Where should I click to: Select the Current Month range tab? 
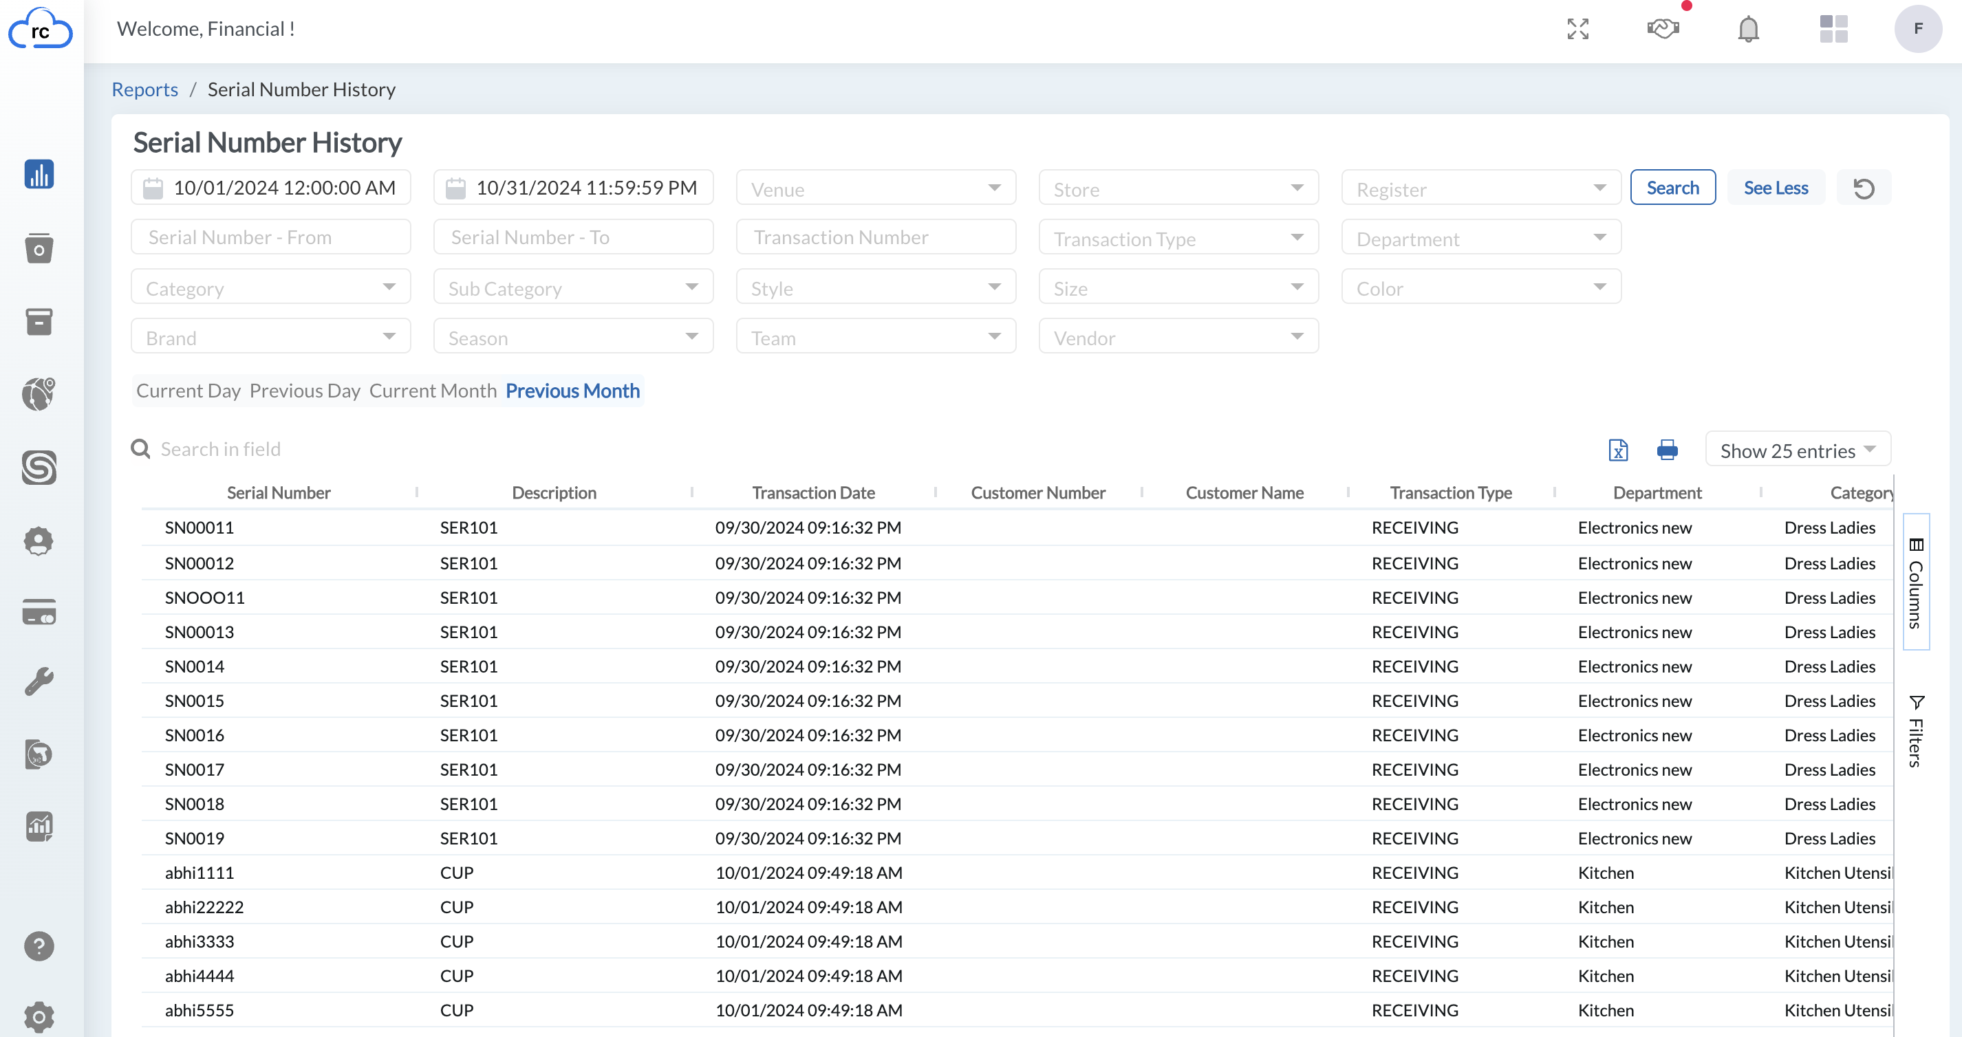pos(433,391)
